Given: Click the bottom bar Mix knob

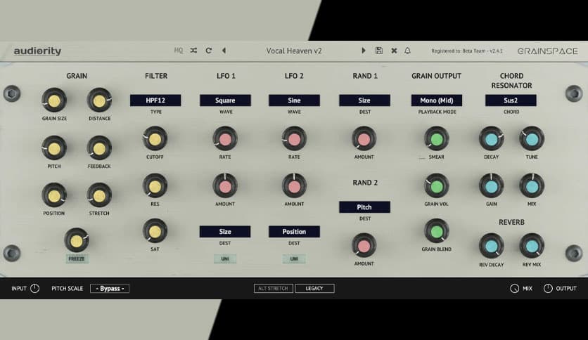Looking at the screenshot, I should [x=515, y=288].
